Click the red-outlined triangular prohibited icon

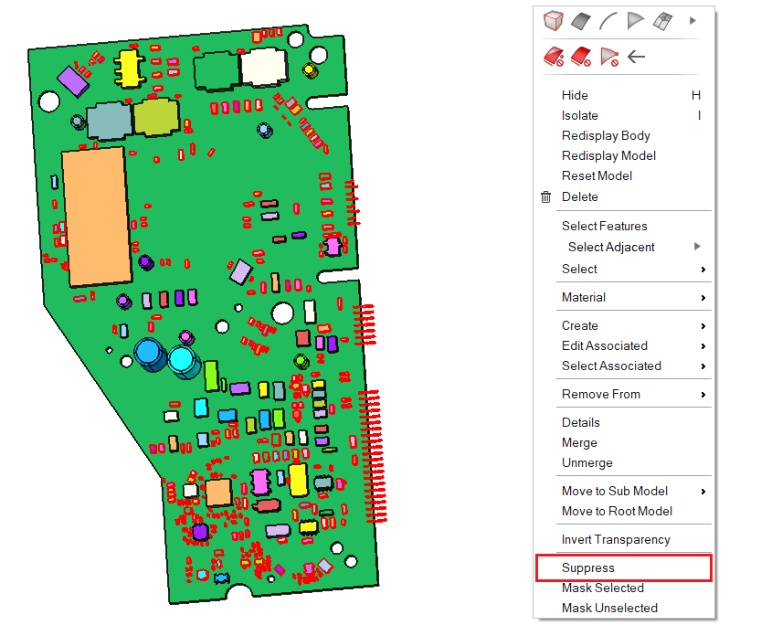coord(608,57)
